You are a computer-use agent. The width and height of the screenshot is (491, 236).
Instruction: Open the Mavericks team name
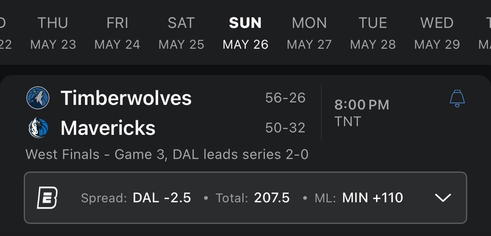pos(108,128)
